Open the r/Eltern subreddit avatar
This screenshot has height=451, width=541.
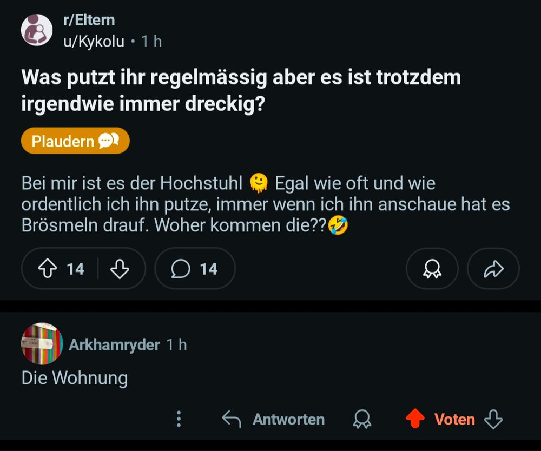click(36, 29)
